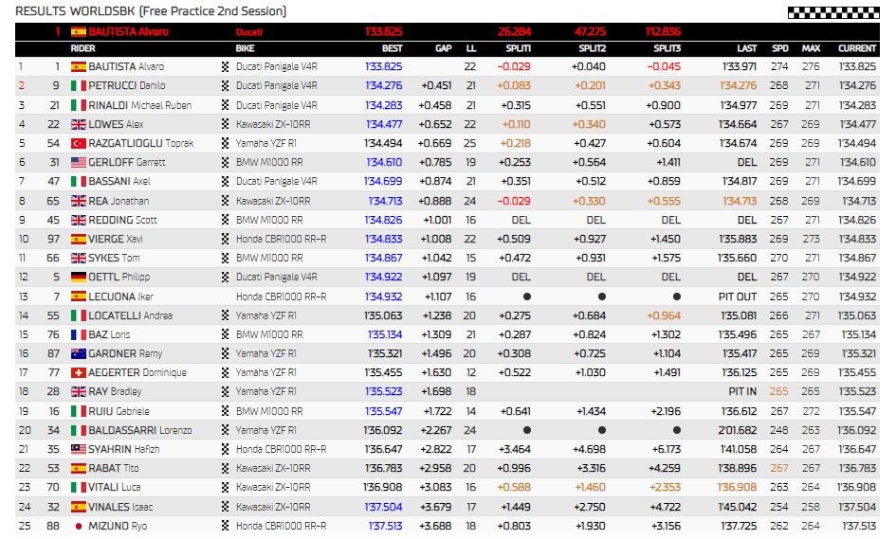
Task: Click the checkered flag icon in REDDING's row
Action: click(x=225, y=220)
